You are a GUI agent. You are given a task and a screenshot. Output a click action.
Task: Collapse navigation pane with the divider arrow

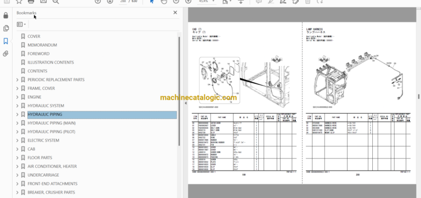pyautogui.click(x=185, y=103)
